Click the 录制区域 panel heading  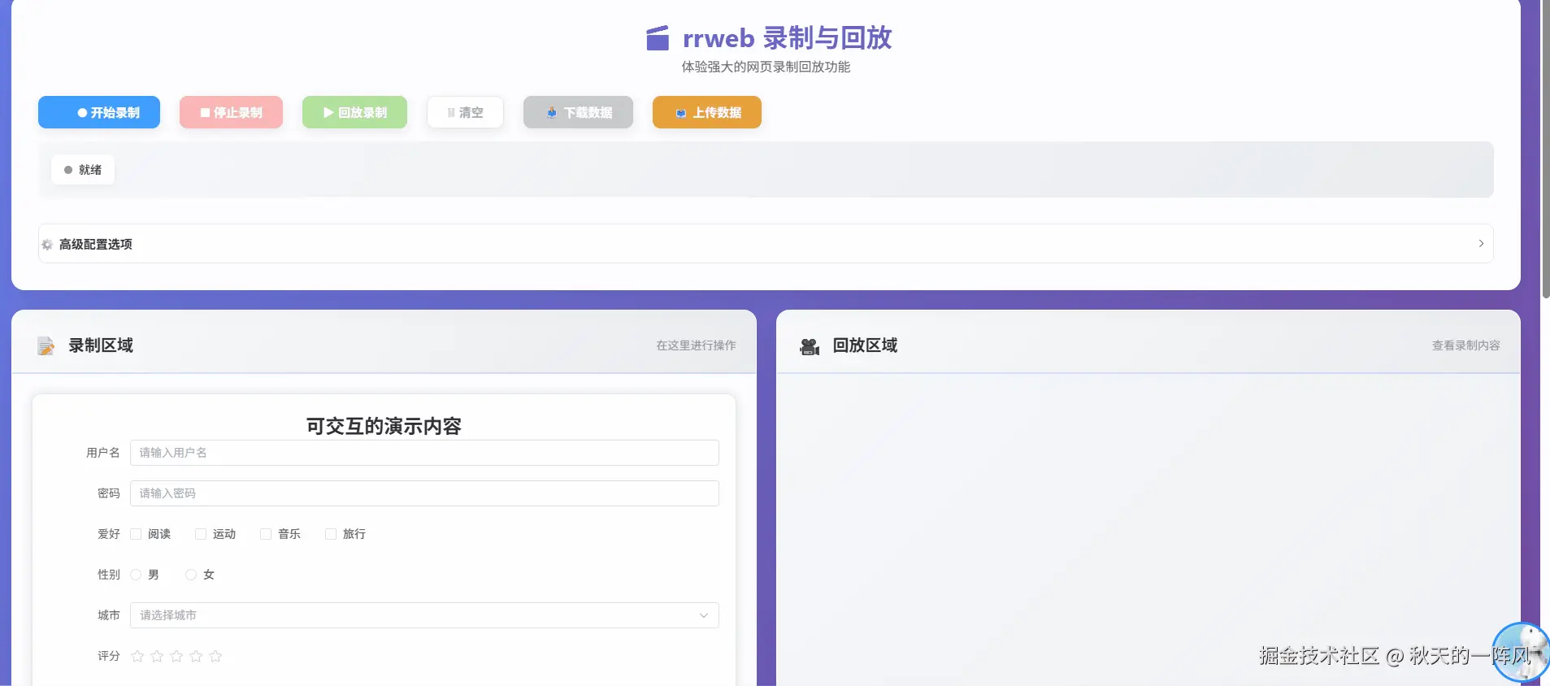pos(101,345)
